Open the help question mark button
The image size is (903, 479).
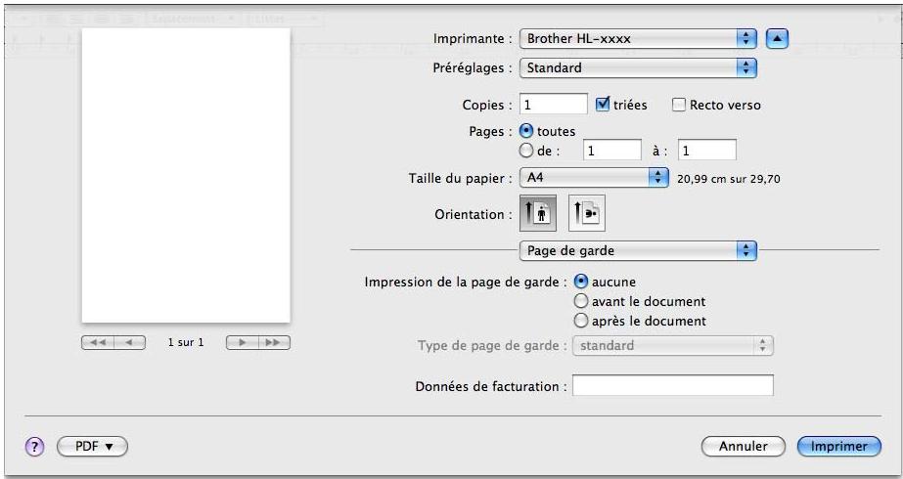click(x=34, y=446)
